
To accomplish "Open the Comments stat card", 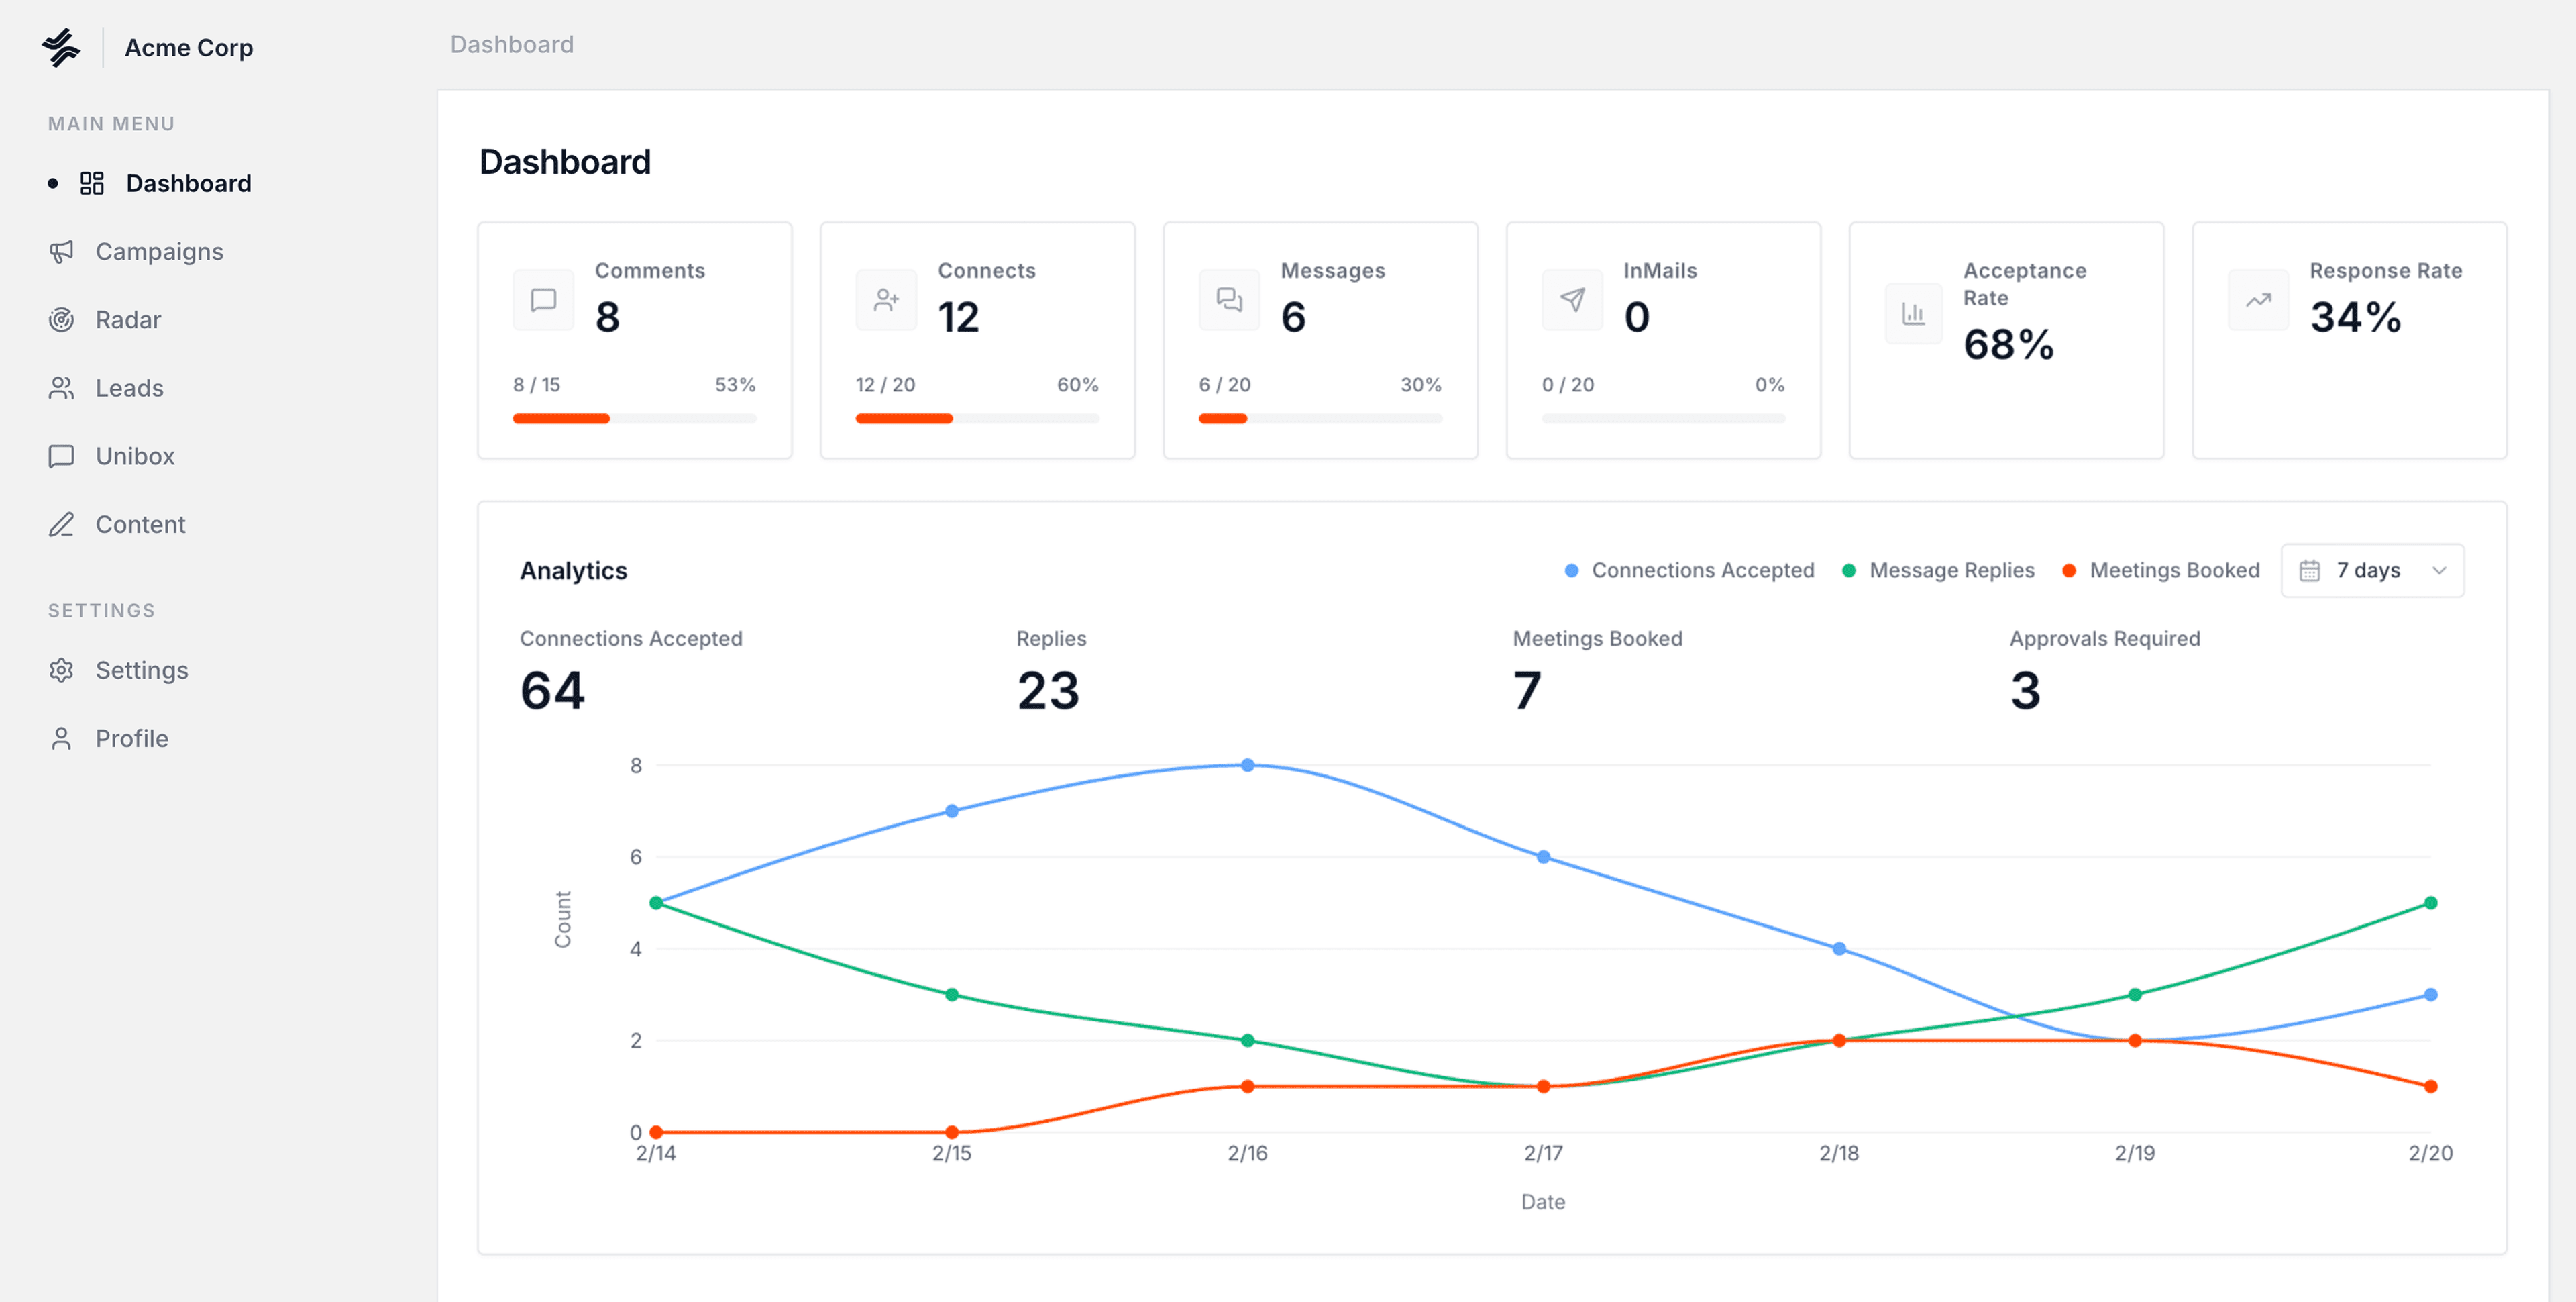I will pyautogui.click(x=634, y=340).
